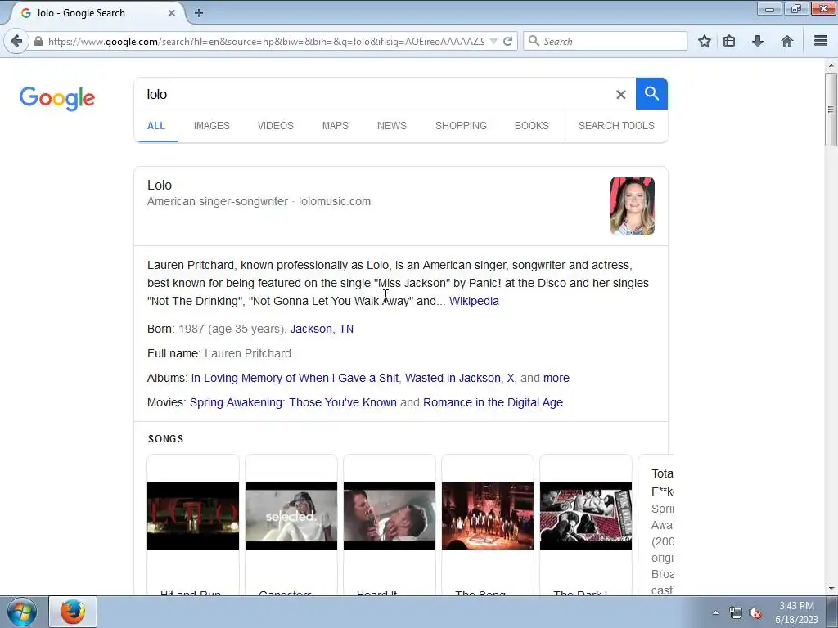Open the Jackson, TN birthplace link
838x628 pixels.
pyautogui.click(x=322, y=329)
